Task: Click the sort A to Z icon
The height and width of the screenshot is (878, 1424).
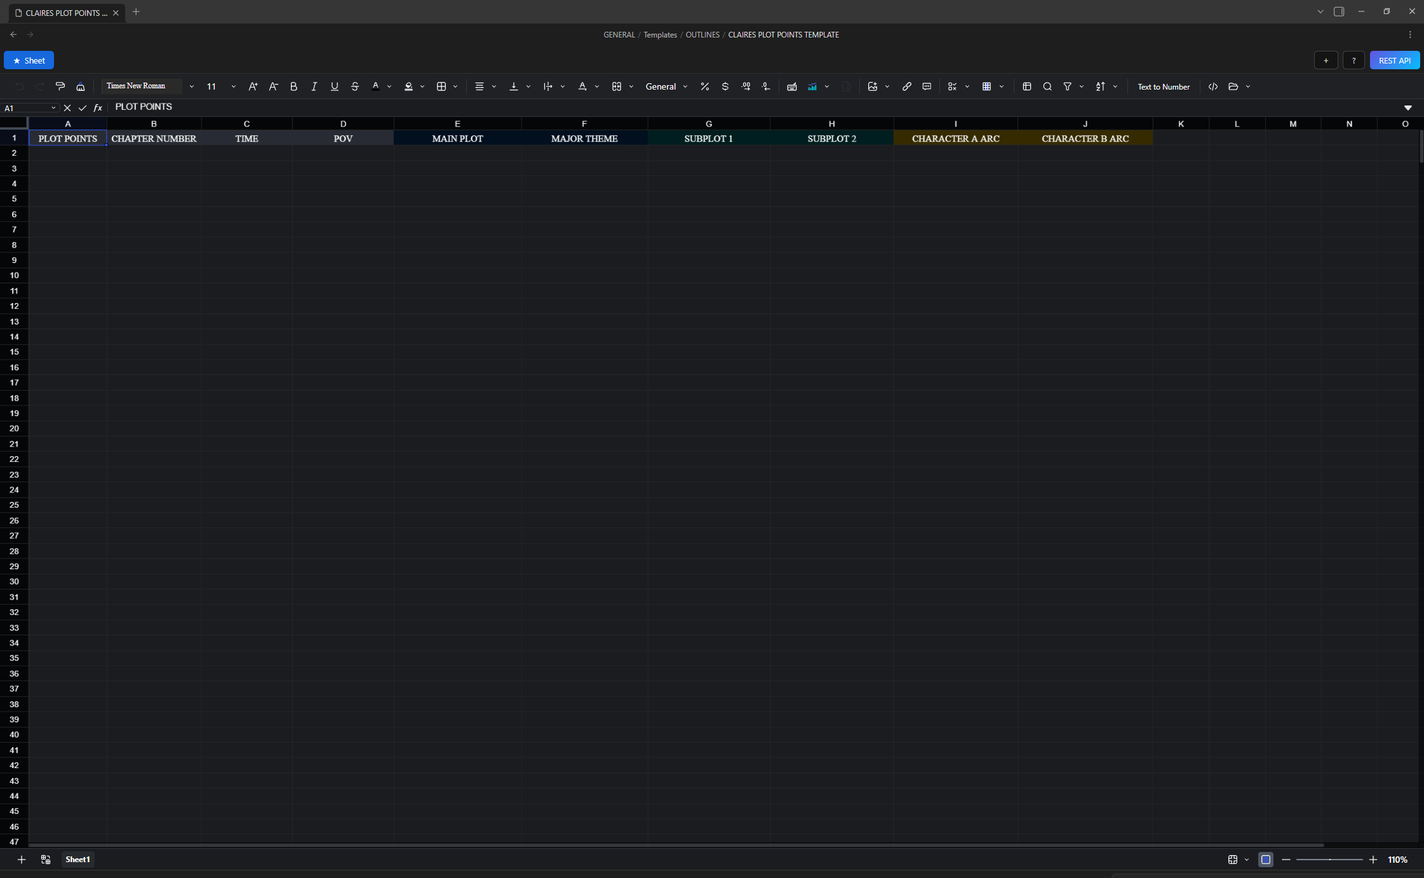Action: pyautogui.click(x=1101, y=86)
